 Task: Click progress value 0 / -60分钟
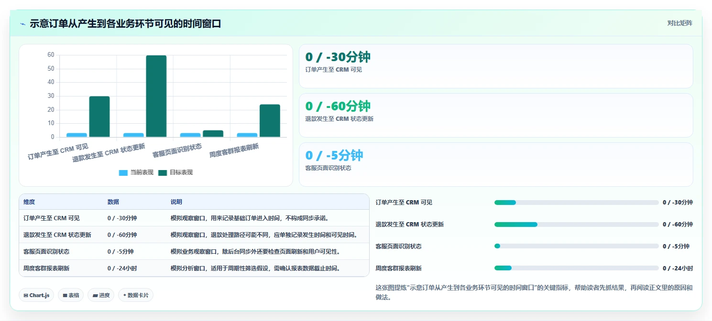[x=678, y=225]
